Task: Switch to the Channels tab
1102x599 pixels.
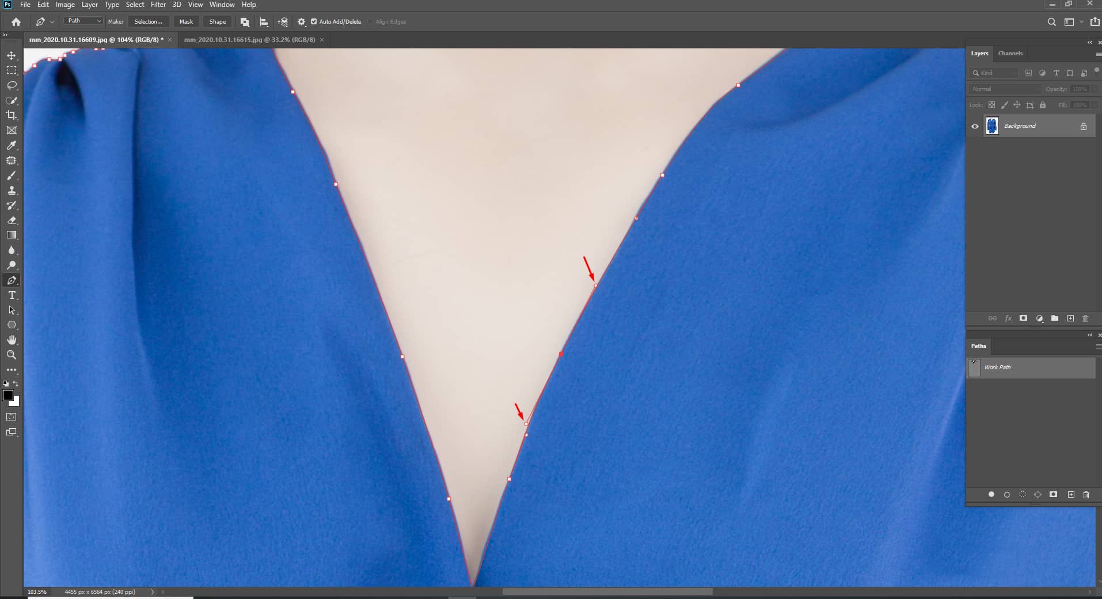Action: point(1010,53)
